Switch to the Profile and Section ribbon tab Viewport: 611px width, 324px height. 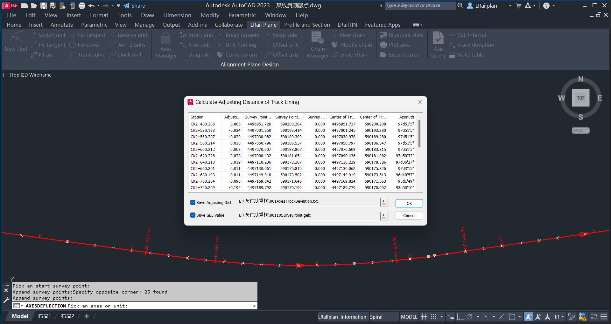(307, 25)
